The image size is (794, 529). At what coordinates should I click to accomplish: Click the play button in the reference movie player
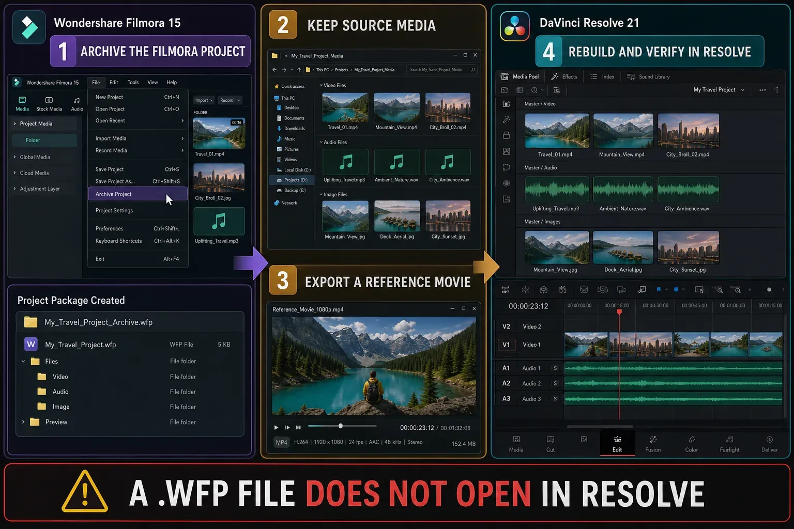click(x=276, y=427)
